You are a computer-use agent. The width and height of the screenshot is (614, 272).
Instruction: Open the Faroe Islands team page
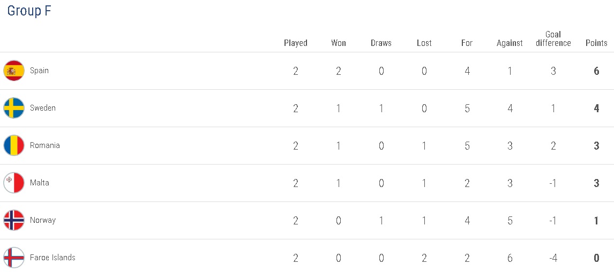pos(53,258)
